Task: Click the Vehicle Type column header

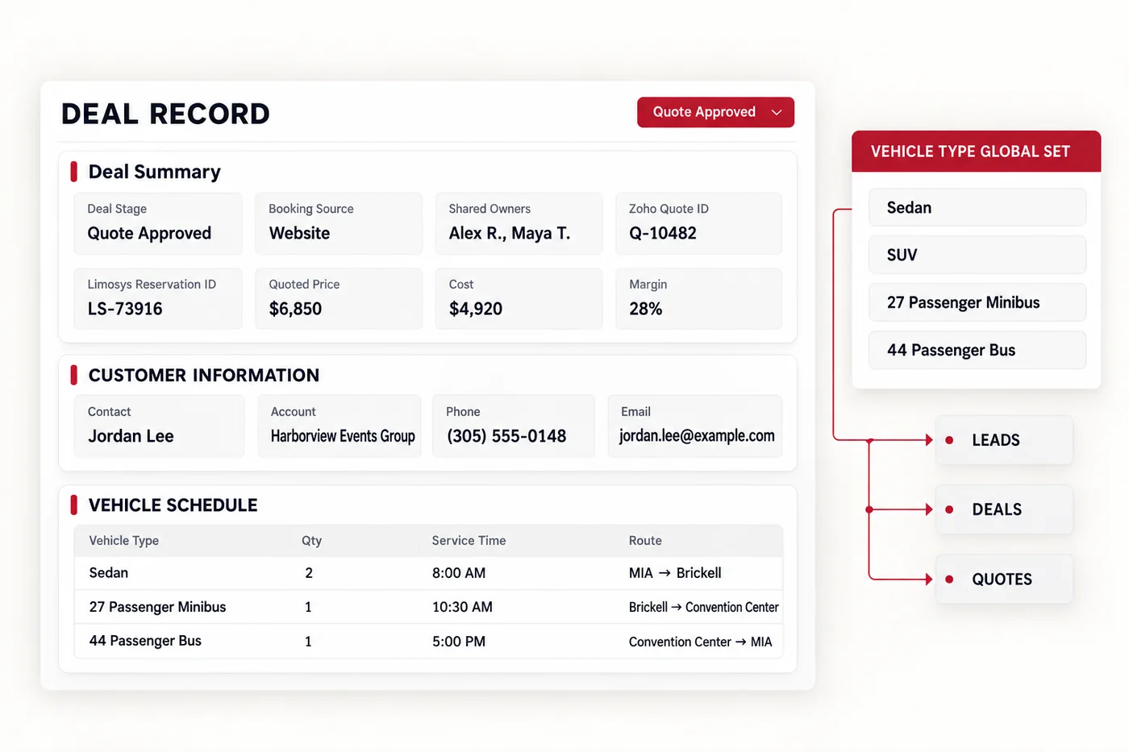Action: tap(123, 541)
